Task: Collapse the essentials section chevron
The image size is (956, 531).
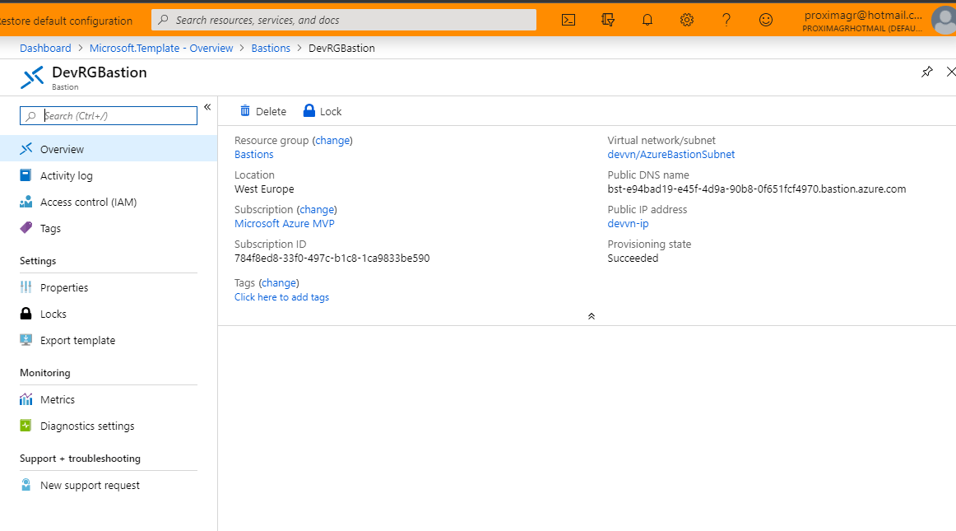Action: [x=592, y=316]
